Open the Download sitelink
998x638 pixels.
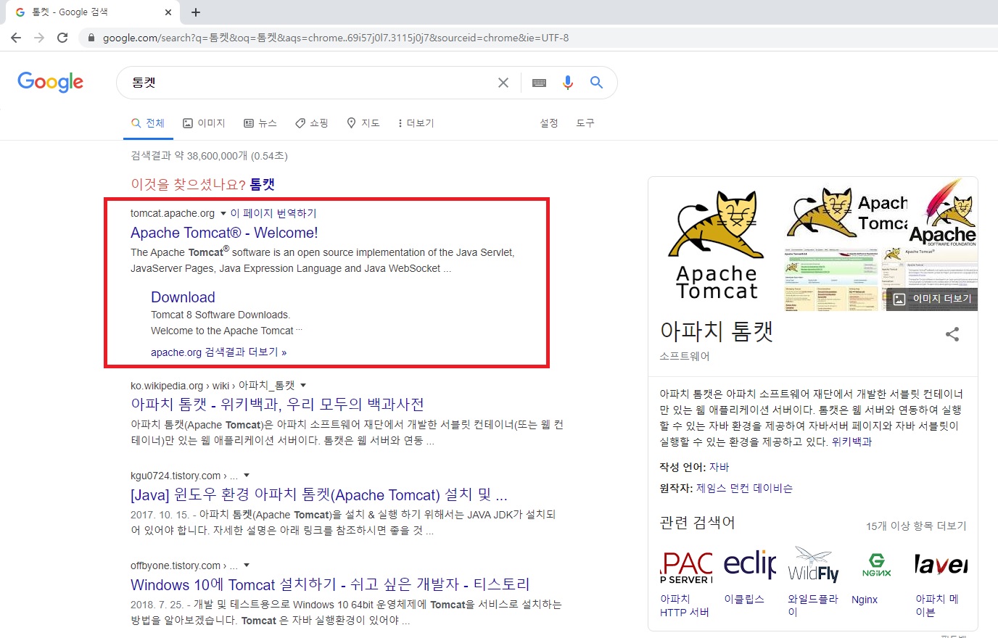[183, 297]
